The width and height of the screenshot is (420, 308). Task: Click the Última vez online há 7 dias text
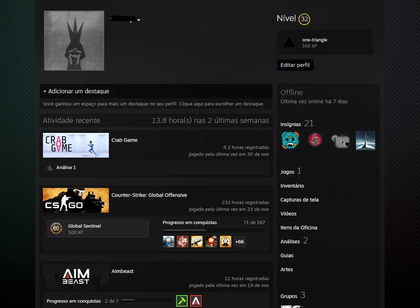click(314, 101)
